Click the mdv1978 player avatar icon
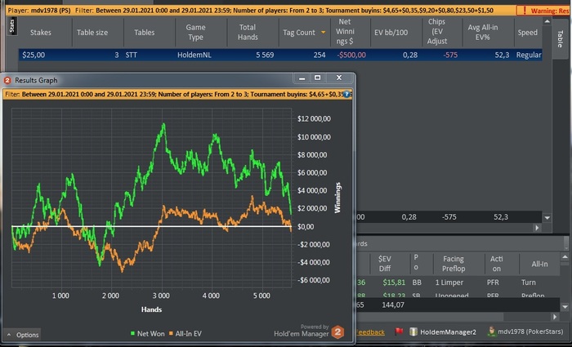This screenshot has width=572, height=347. [x=491, y=331]
